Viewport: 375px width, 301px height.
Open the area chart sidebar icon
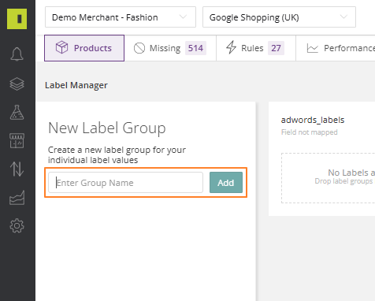pyautogui.click(x=17, y=198)
